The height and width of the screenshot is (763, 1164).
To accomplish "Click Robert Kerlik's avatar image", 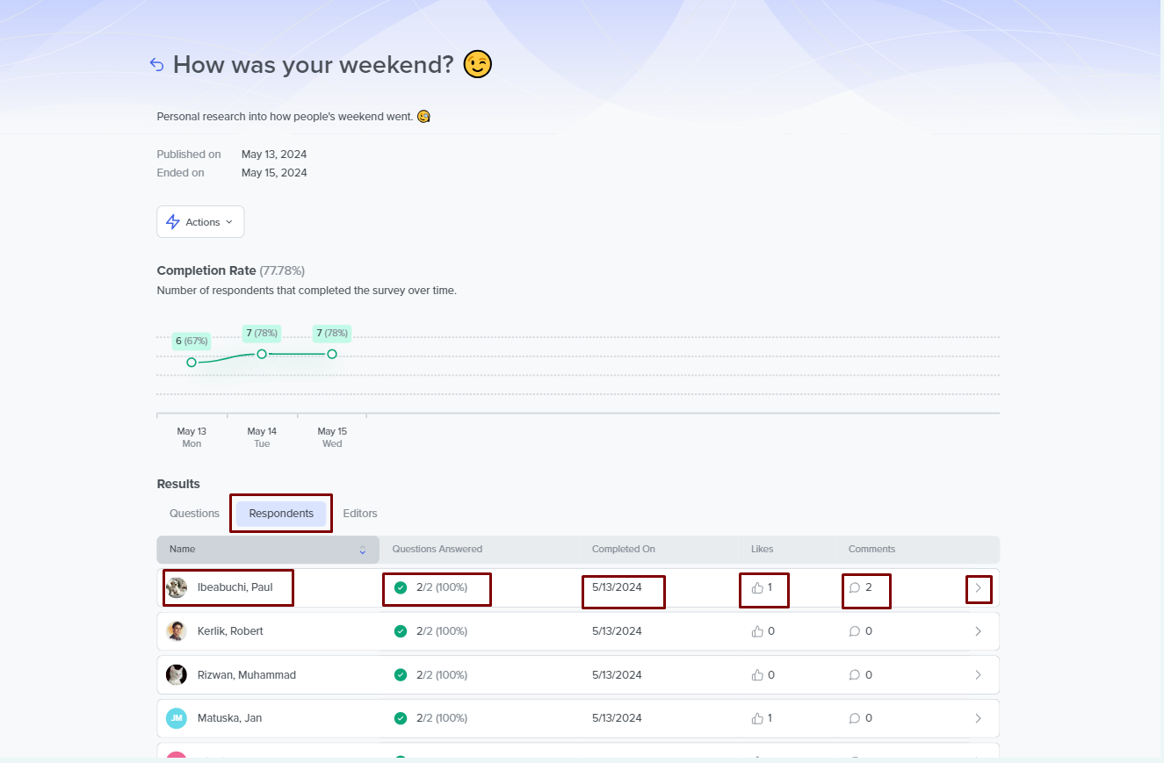I will click(177, 631).
